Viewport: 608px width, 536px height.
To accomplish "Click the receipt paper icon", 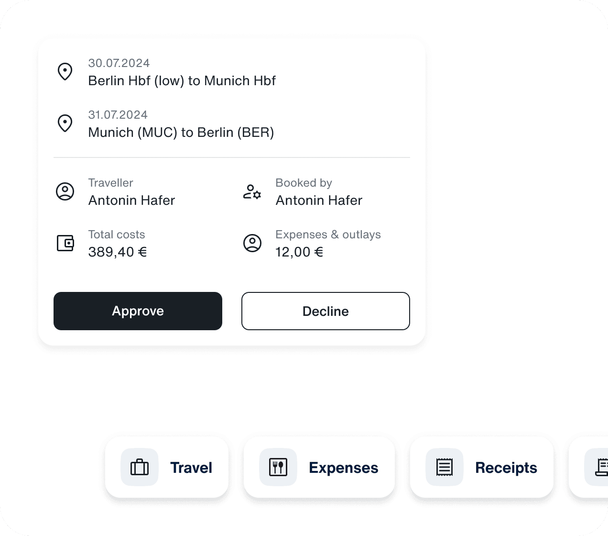I will coord(445,467).
